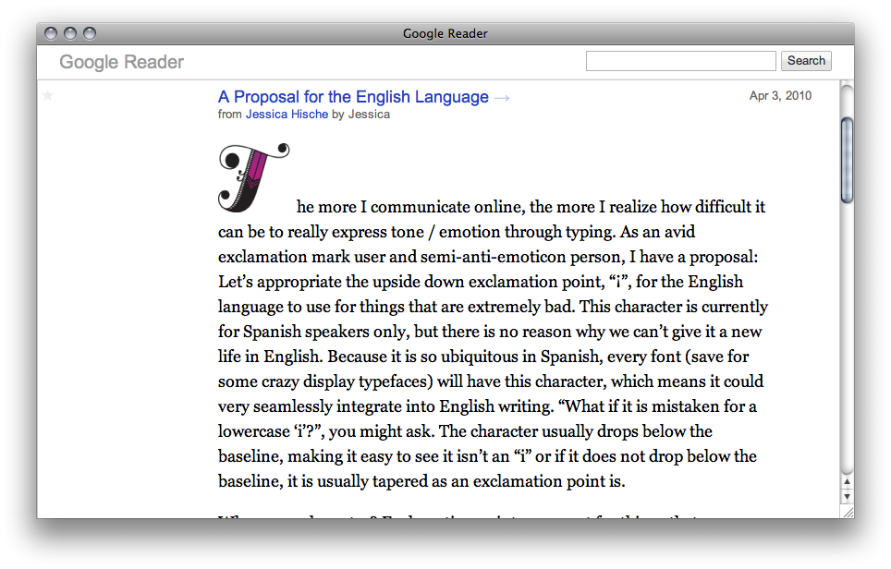
Task: Star the English Language proposal article
Action: click(48, 95)
